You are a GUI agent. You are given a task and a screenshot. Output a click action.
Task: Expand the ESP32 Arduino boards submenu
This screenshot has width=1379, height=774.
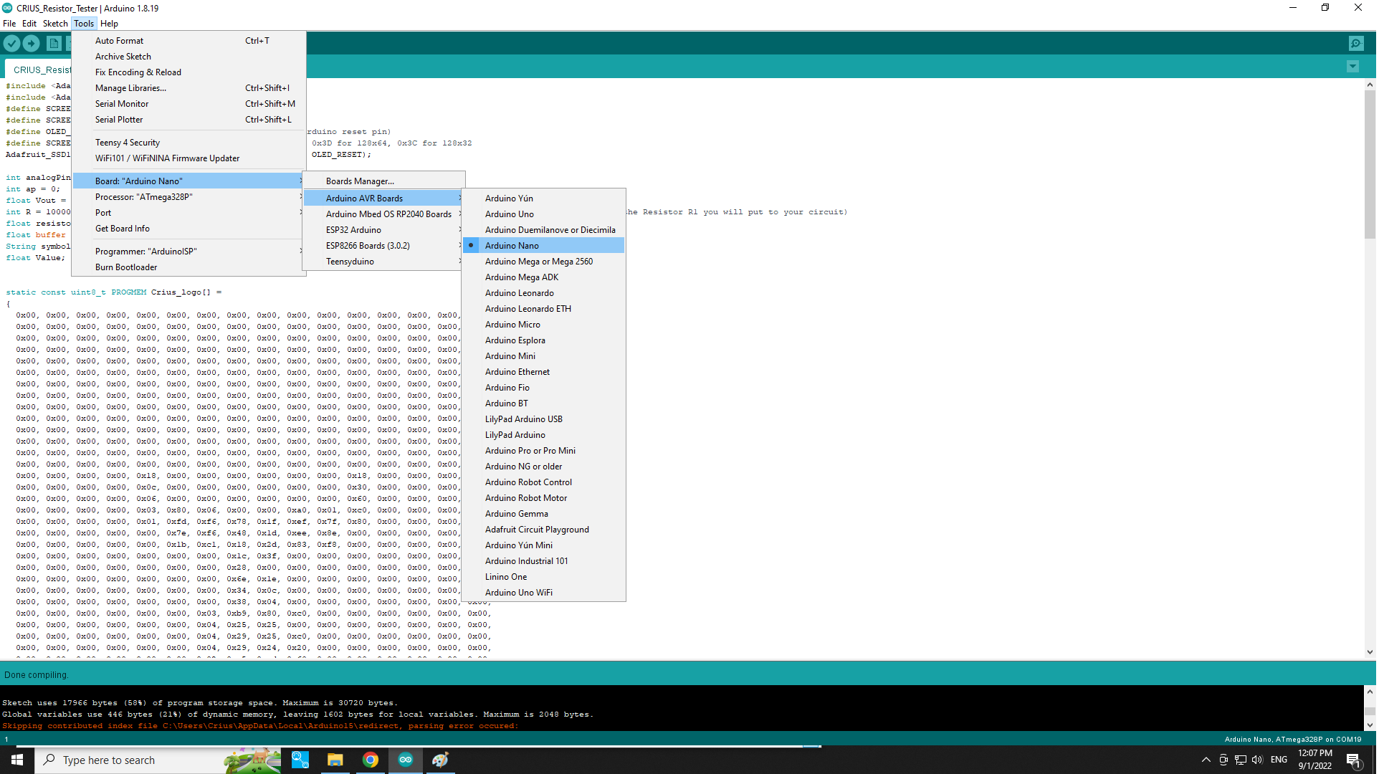click(353, 229)
